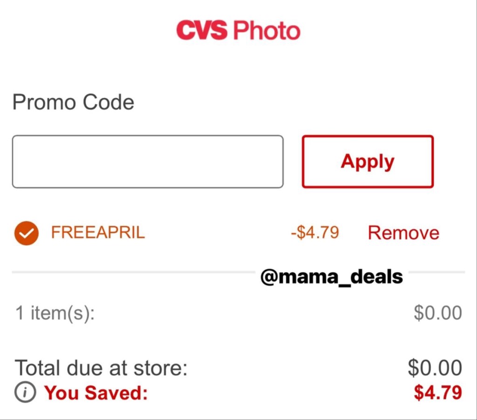Focus the empty promo code text box
Screen dimensions: 477x420
coord(147,162)
